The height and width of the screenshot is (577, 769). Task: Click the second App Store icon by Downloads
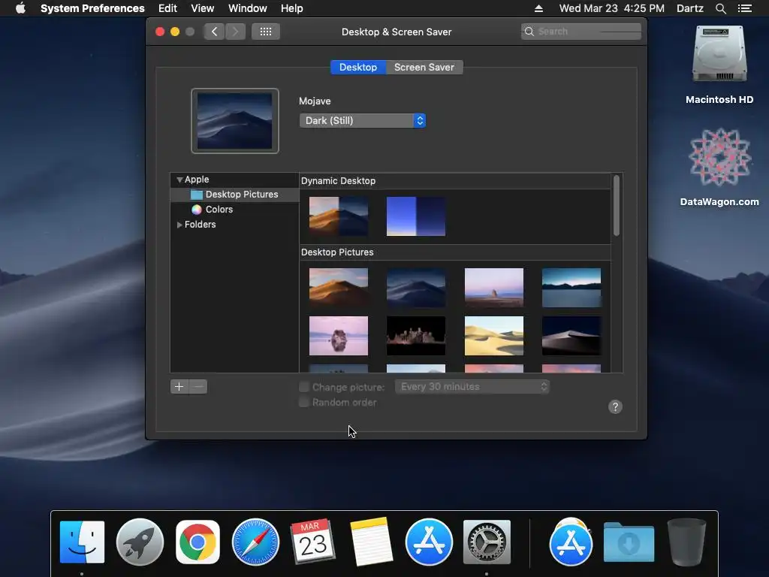point(571,542)
